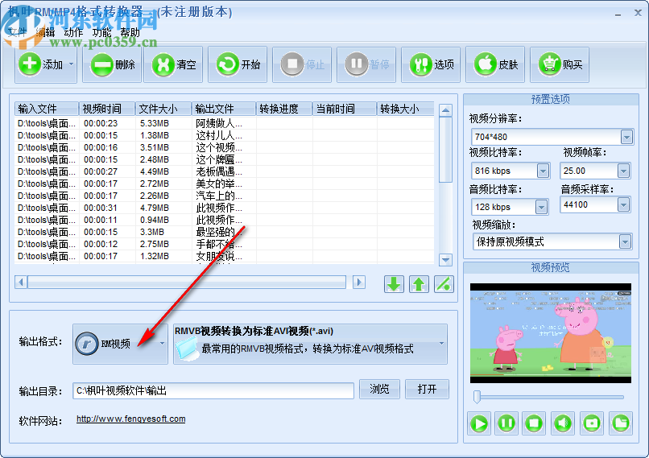
Task: Select the file row sized 0.94MB
Action: [225, 220]
